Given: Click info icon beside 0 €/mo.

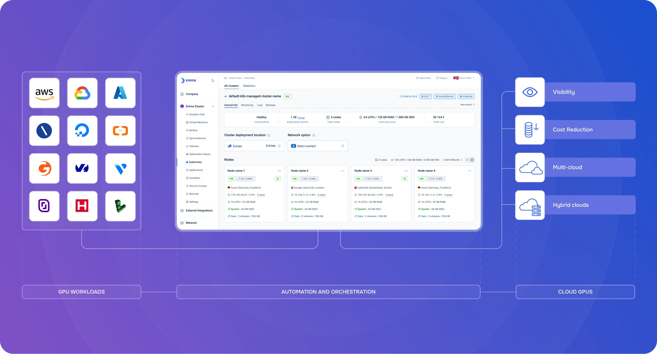Looking at the screenshot, I should [x=279, y=146].
